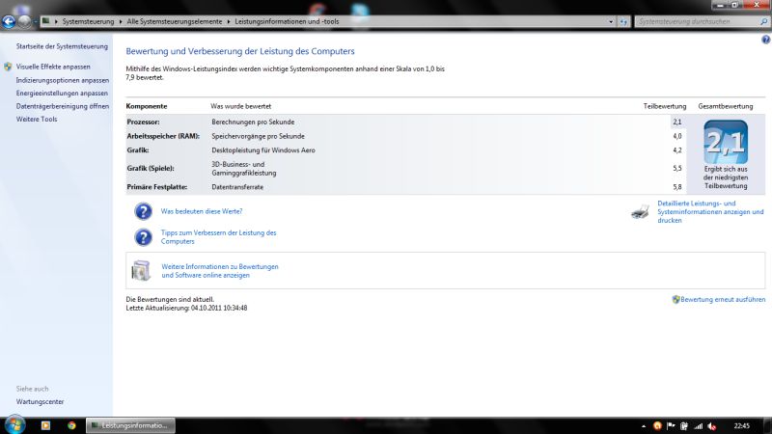Image resolution: width=772 pixels, height=434 pixels.
Task: Click the Systemsteuerung breadcrumb
Action: tap(88, 21)
